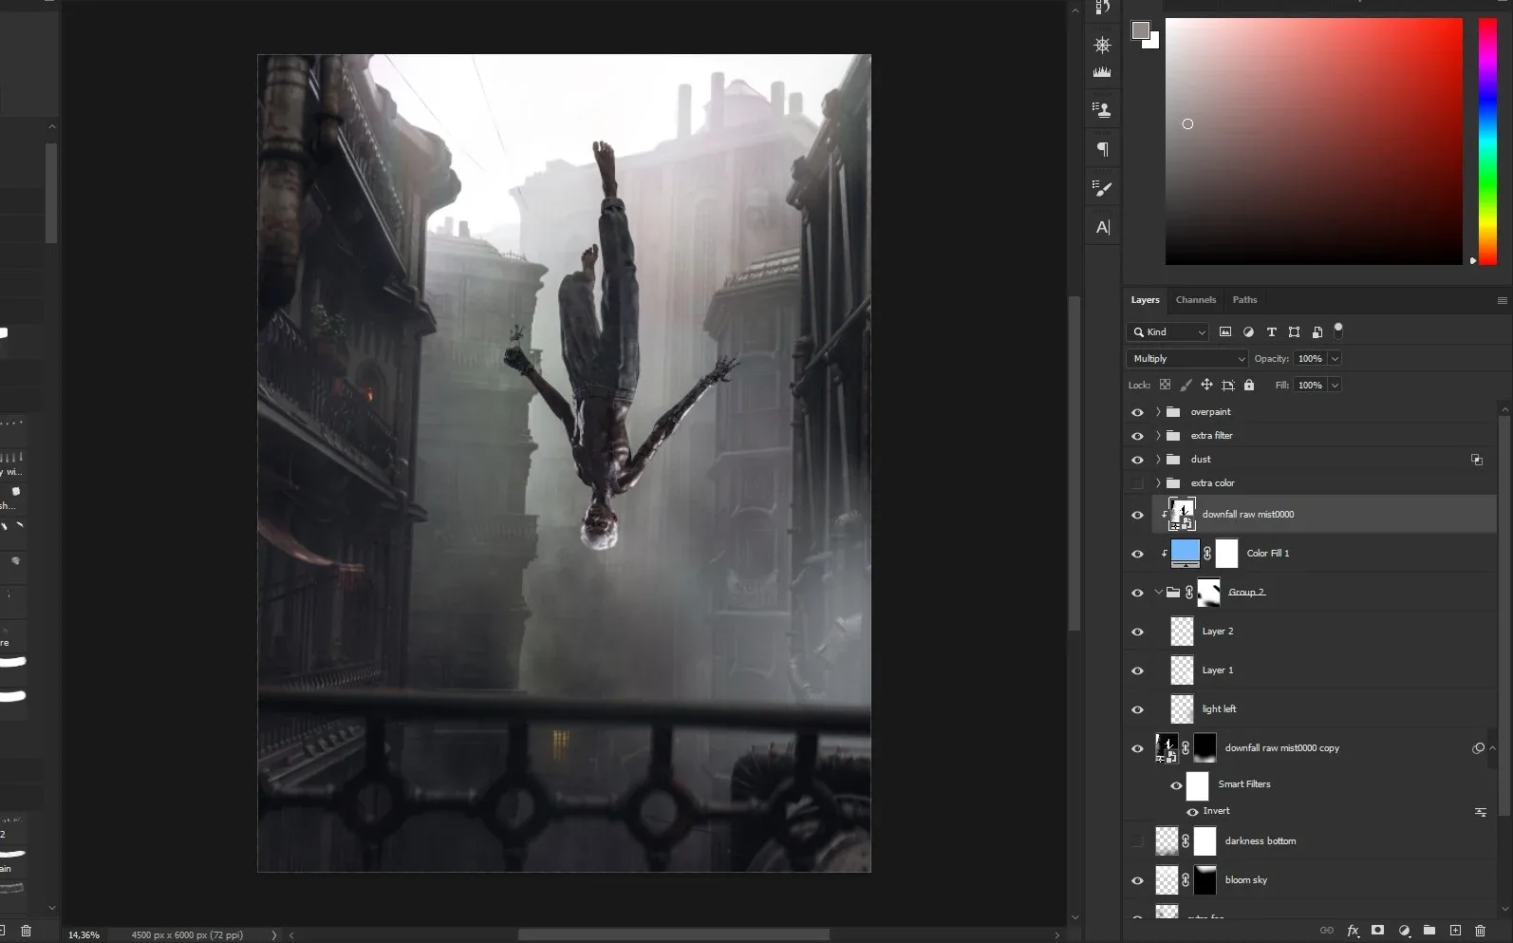Show the hidden extra color group
The height and width of the screenshot is (943, 1513).
tap(1137, 483)
